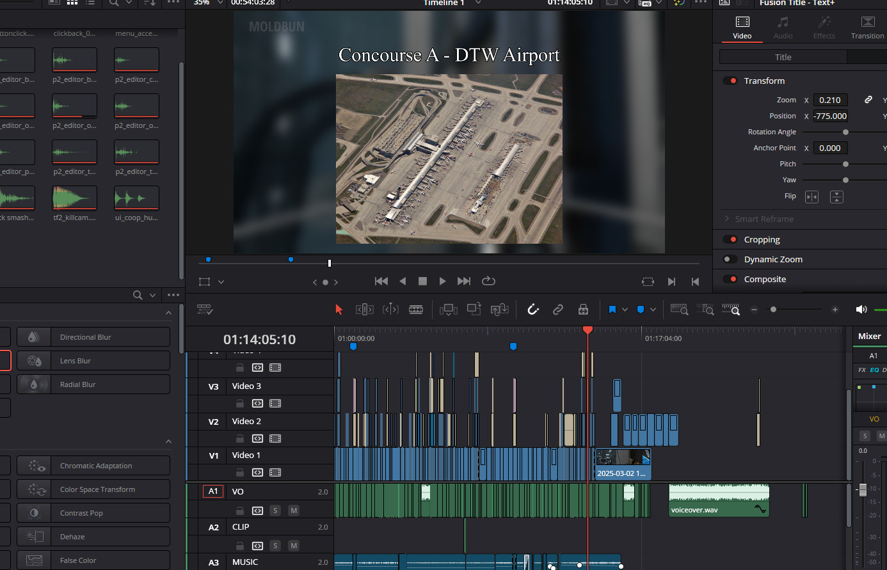This screenshot has width=887, height=570.
Task: Toggle the Cropping enable switch
Action: (730, 239)
